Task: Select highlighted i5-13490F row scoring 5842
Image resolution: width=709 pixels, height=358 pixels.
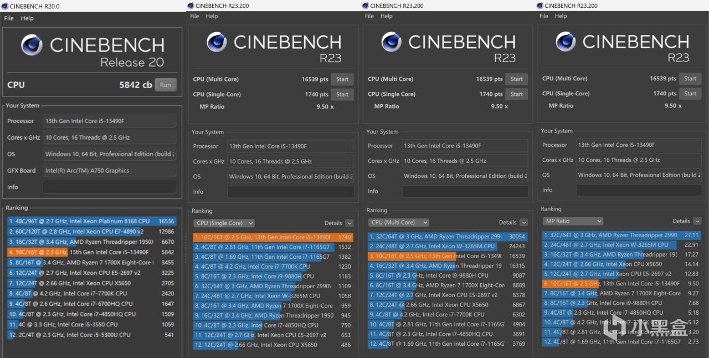Action: click(92, 252)
